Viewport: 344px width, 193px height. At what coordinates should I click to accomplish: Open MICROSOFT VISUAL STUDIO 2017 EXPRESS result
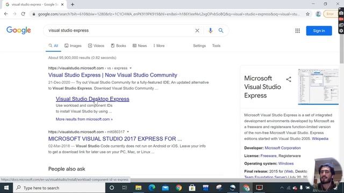(x=115, y=139)
